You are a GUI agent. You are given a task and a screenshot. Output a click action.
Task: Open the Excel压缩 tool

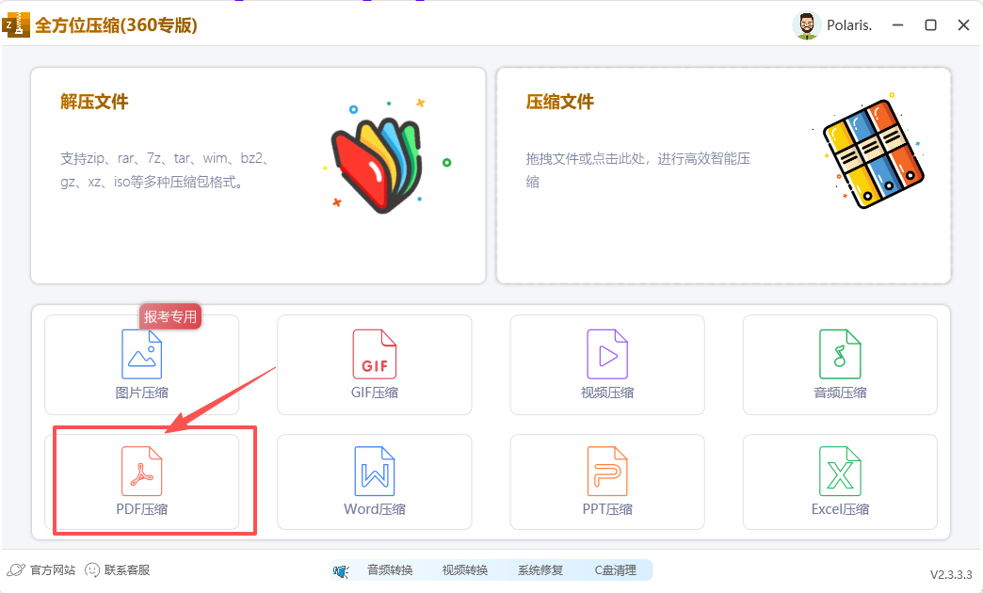(x=839, y=482)
